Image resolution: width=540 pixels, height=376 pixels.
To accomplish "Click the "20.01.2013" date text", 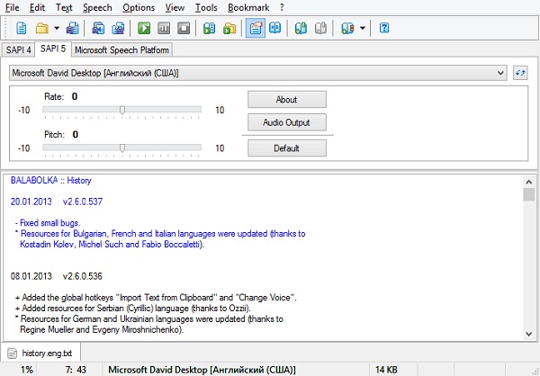I will pos(31,201).
